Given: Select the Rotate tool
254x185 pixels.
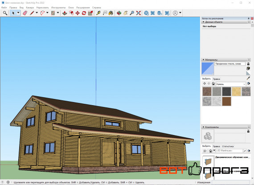Looking at the screenshot, I should tap(84, 13).
